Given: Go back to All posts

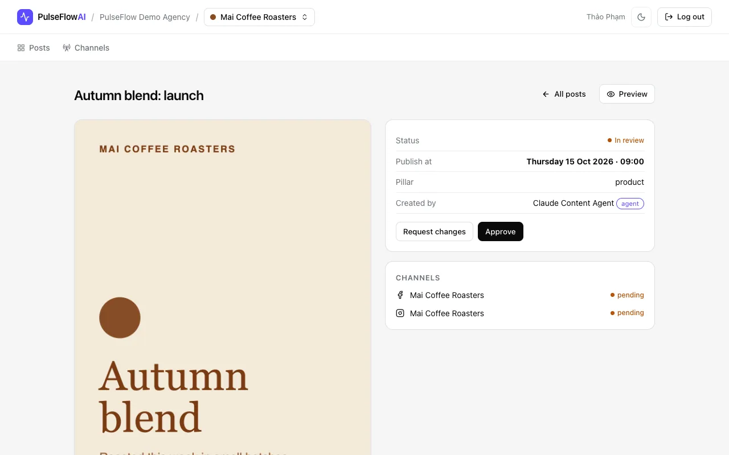Looking at the screenshot, I should click(564, 94).
